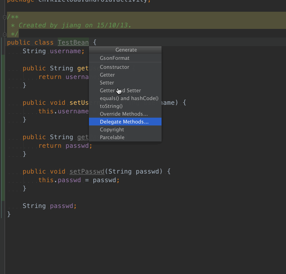This screenshot has width=286, height=274.
Task: Generate equals() and hashCode() methods
Action: (129, 98)
